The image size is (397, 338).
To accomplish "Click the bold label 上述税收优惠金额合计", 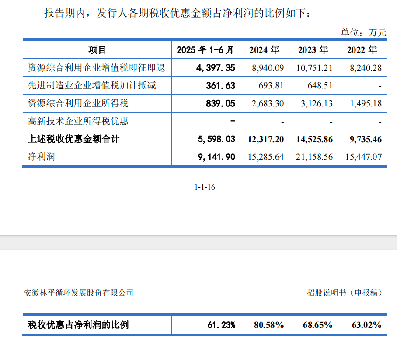I will (x=74, y=139).
